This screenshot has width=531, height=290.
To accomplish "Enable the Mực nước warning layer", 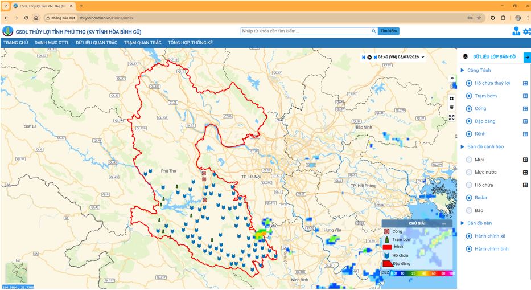I will click(x=469, y=172).
